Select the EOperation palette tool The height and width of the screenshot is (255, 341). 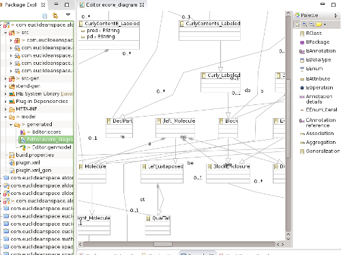click(316, 88)
